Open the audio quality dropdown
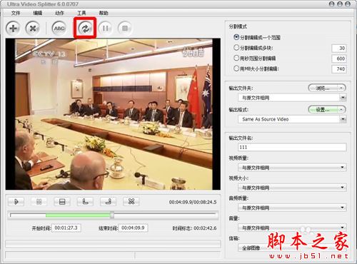 [x=292, y=208]
